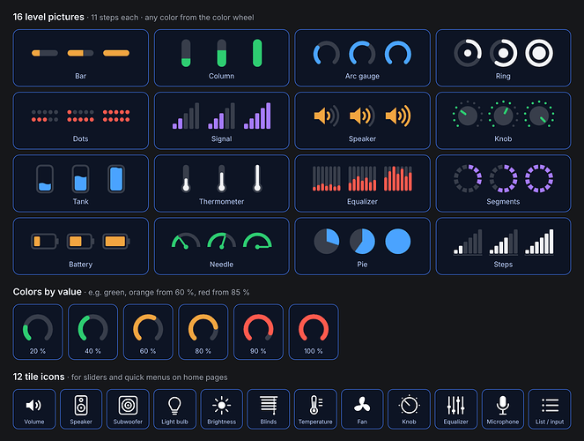Choose the Brightness sun tile icon
This screenshot has width=584, height=441.
click(222, 409)
